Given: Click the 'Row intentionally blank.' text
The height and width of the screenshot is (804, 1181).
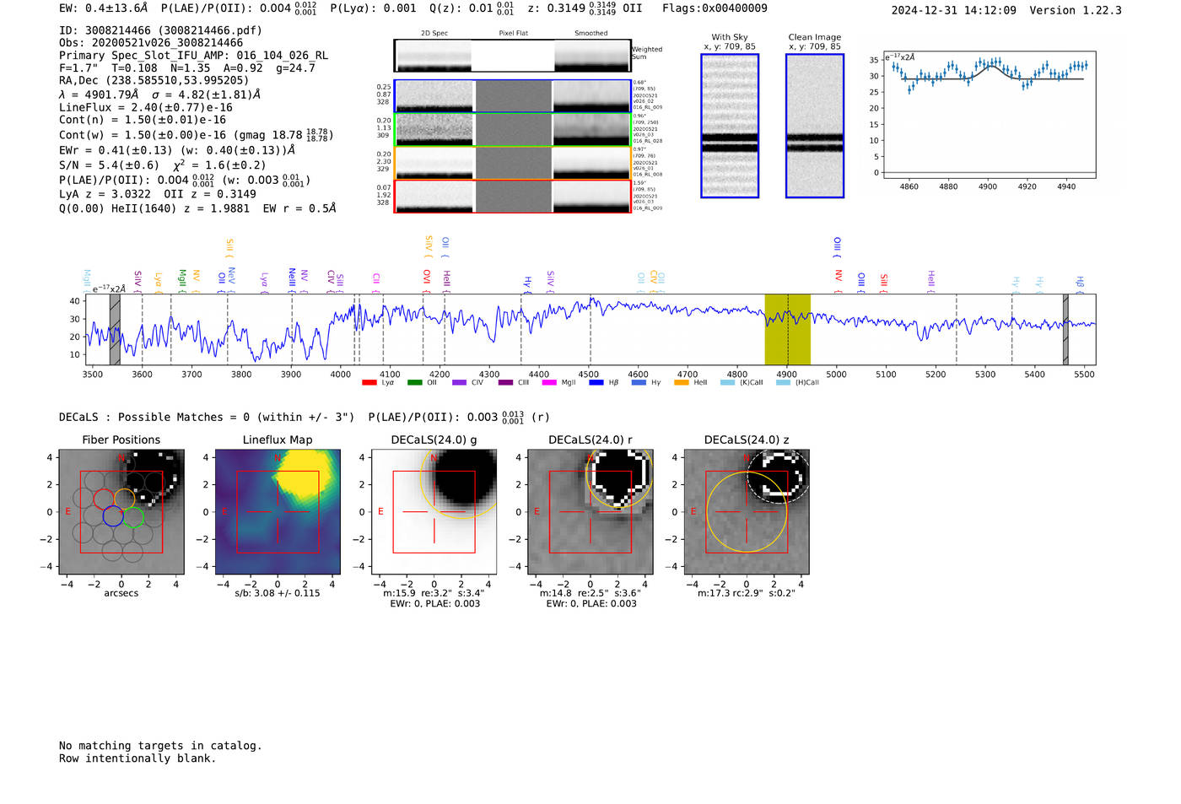Looking at the screenshot, I should coord(138,758).
